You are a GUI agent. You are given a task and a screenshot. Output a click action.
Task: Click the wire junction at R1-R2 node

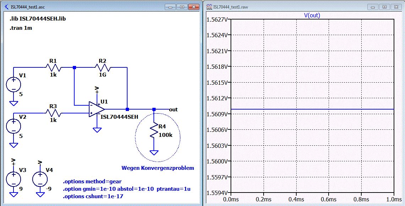click(74, 68)
